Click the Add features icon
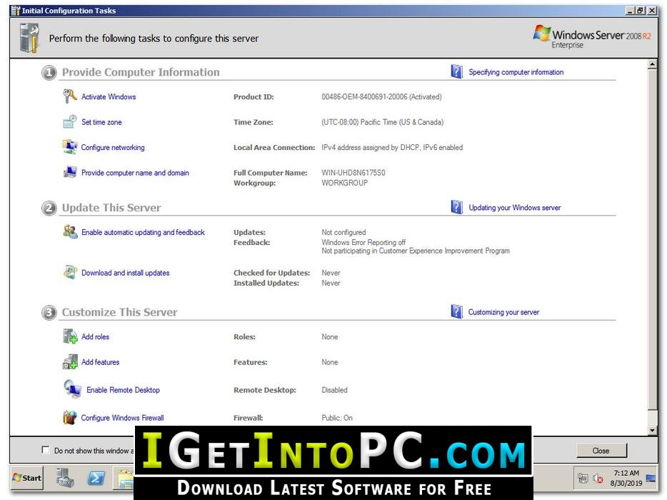 [70, 361]
